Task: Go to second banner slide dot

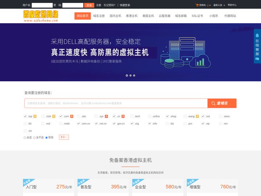Action: 130,75
